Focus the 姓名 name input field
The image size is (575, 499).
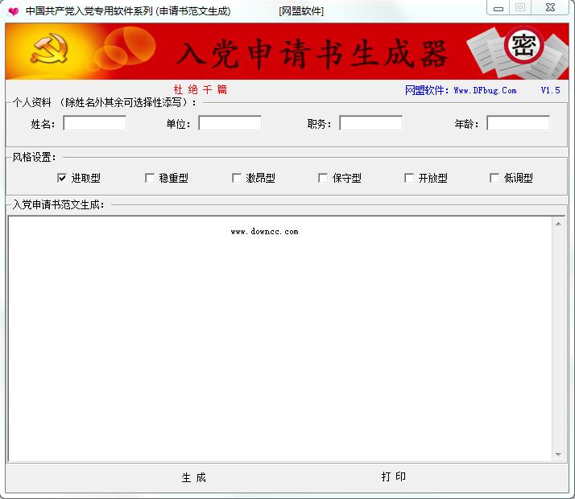click(95, 123)
